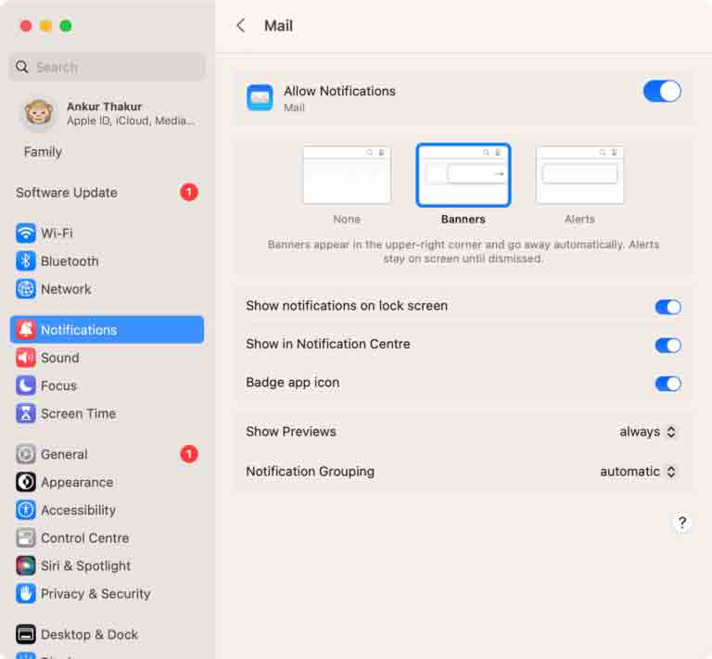Toggle Show in Notification Centre switch
Viewport: 712px width, 659px height.
click(667, 346)
